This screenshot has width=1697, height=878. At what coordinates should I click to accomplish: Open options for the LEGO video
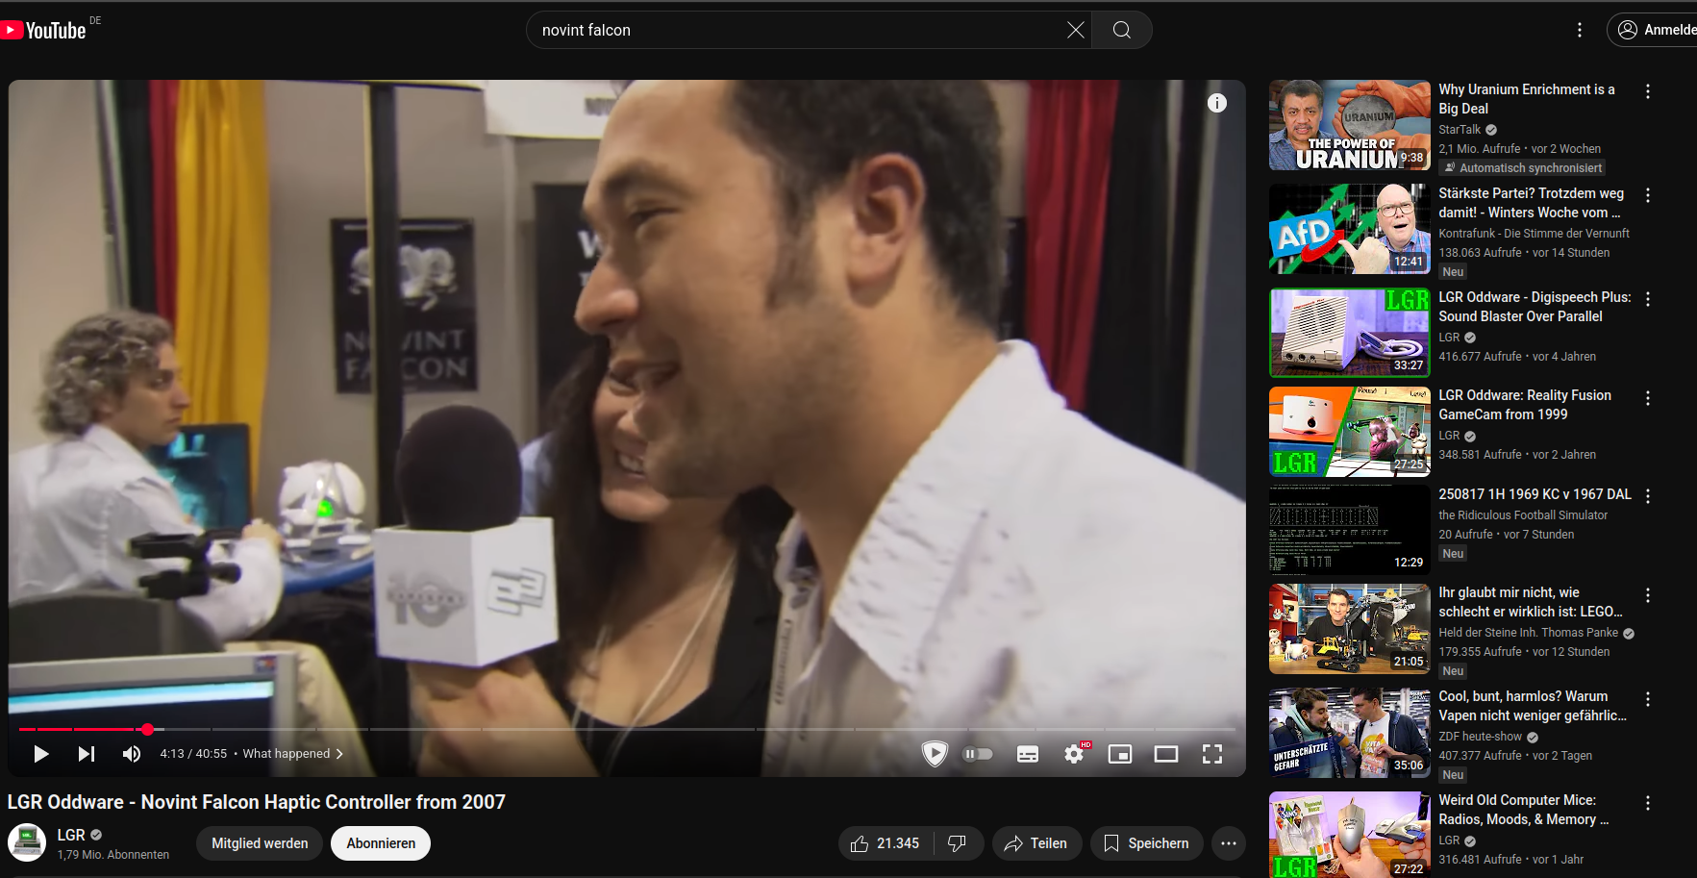(1648, 595)
